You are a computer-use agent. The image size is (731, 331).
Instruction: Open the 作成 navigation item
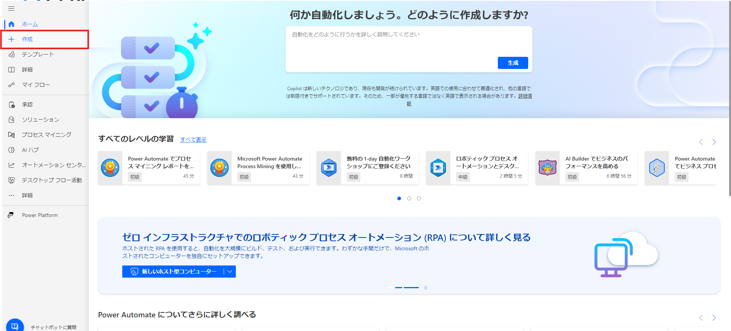coord(45,39)
